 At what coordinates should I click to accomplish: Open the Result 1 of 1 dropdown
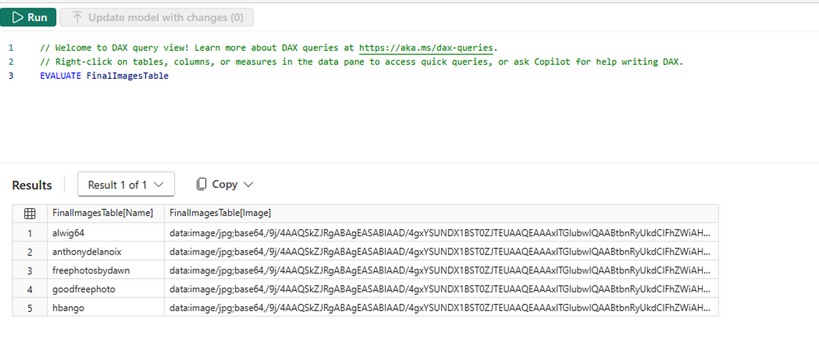[x=126, y=185]
